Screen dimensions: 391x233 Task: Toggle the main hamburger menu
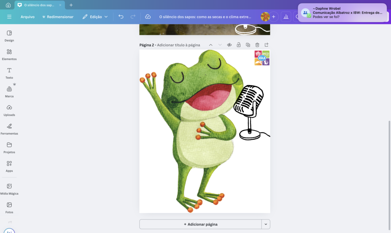click(9, 17)
